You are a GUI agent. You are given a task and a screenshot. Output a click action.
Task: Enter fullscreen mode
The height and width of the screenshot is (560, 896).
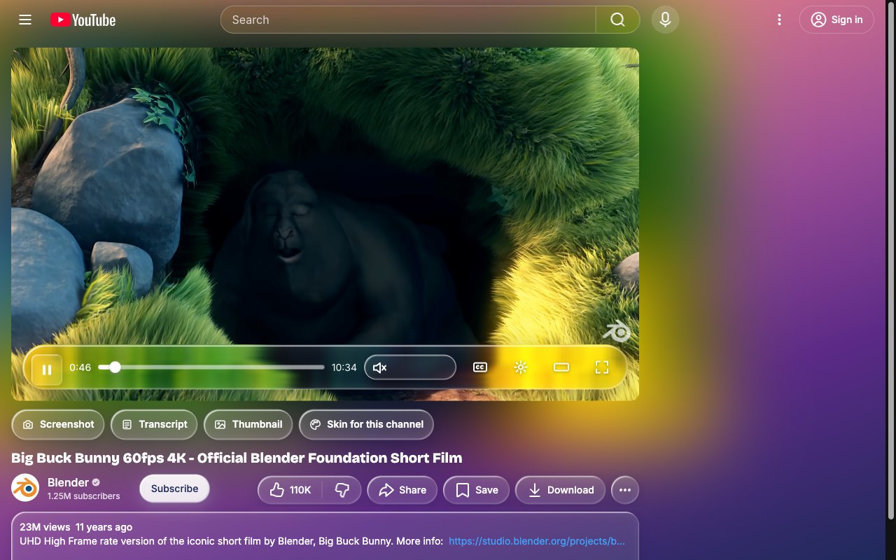602,367
